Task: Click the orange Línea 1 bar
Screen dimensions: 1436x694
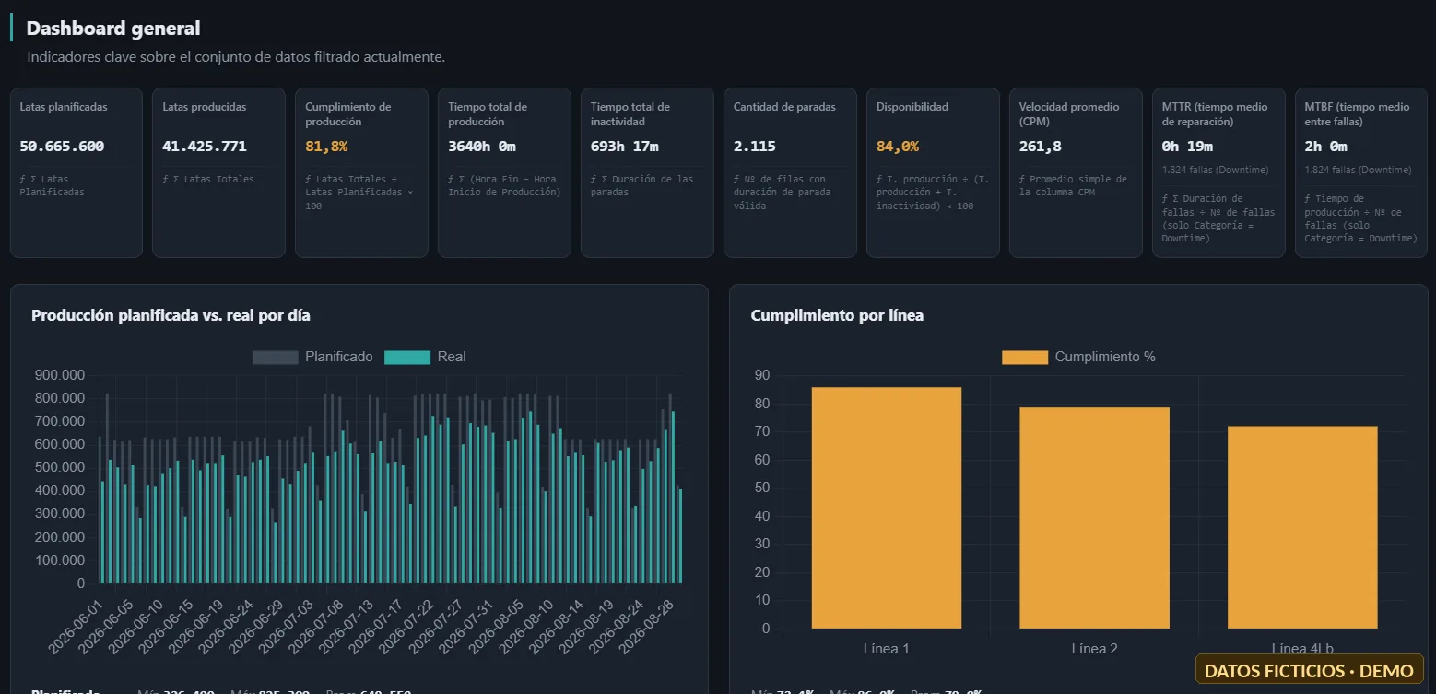Action: pos(886,508)
